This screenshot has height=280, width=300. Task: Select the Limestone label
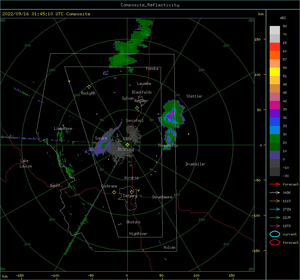(63, 129)
